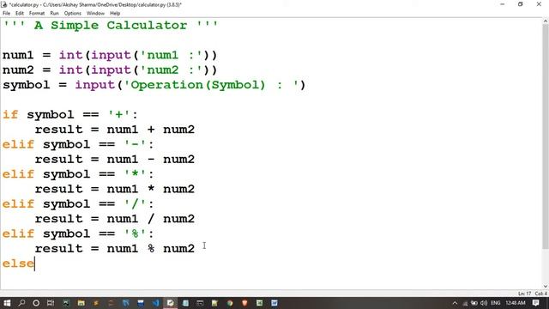Screen dimensions: 549x309
Task: Open taskbar Search magnifier icon
Action: pyautogui.click(x=21, y=303)
